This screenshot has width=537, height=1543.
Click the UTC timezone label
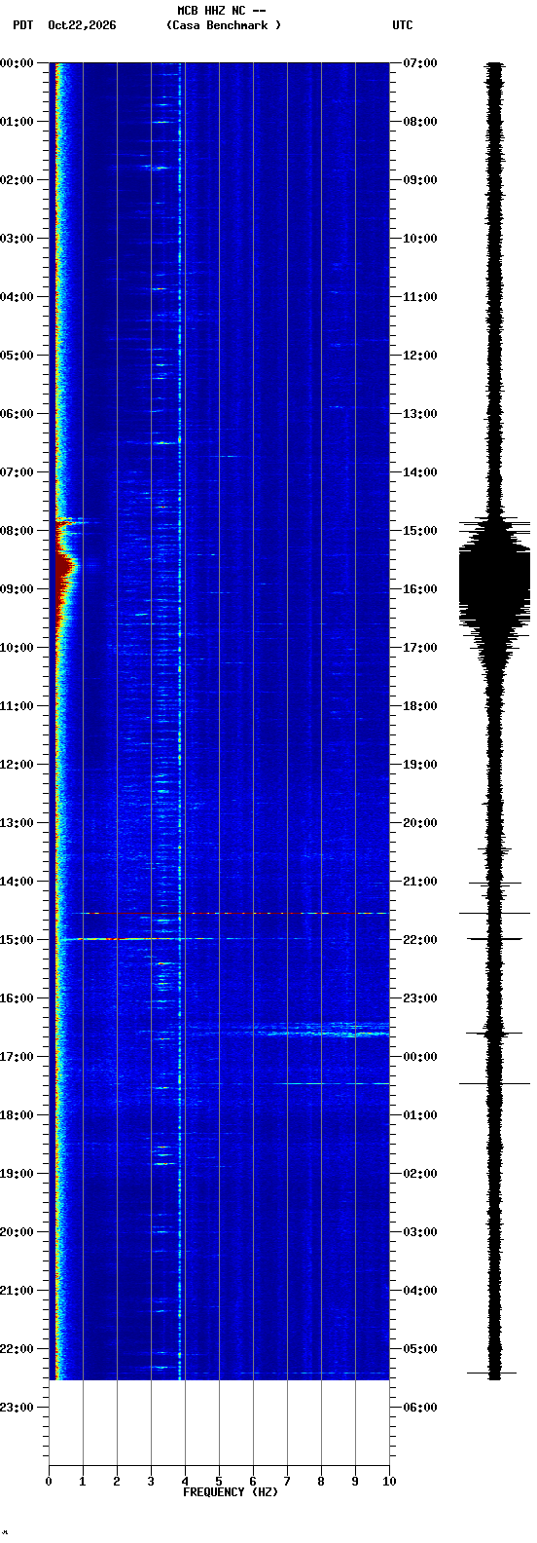tap(403, 25)
